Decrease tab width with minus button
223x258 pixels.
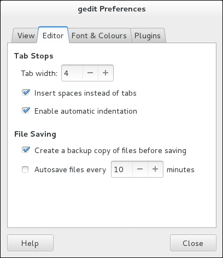click(x=90, y=73)
